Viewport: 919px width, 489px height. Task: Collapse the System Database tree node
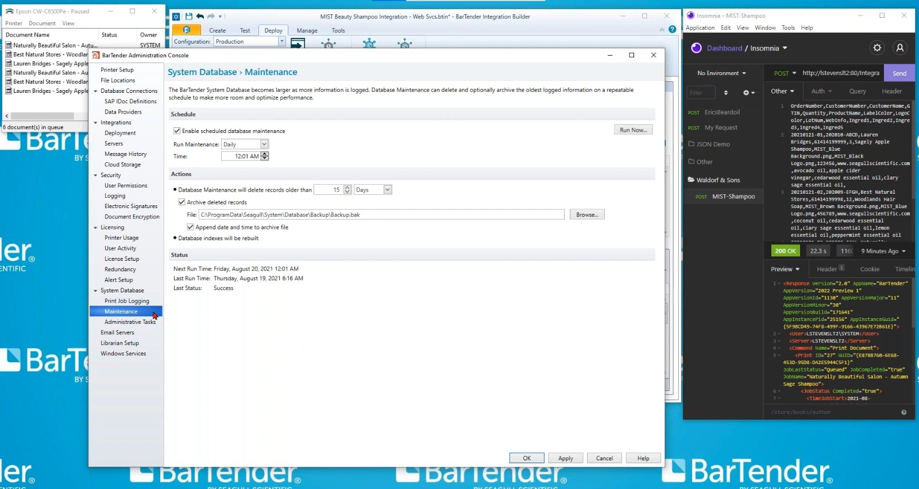[x=96, y=291]
